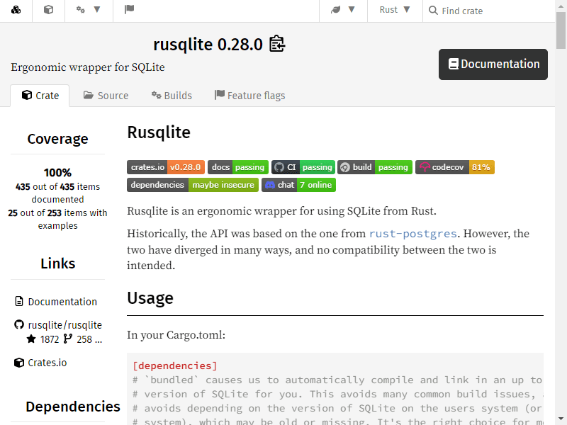Click "Ergonomic wrapper for SQLite" subtitle
Image resolution: width=567 pixels, height=425 pixels.
[88, 67]
